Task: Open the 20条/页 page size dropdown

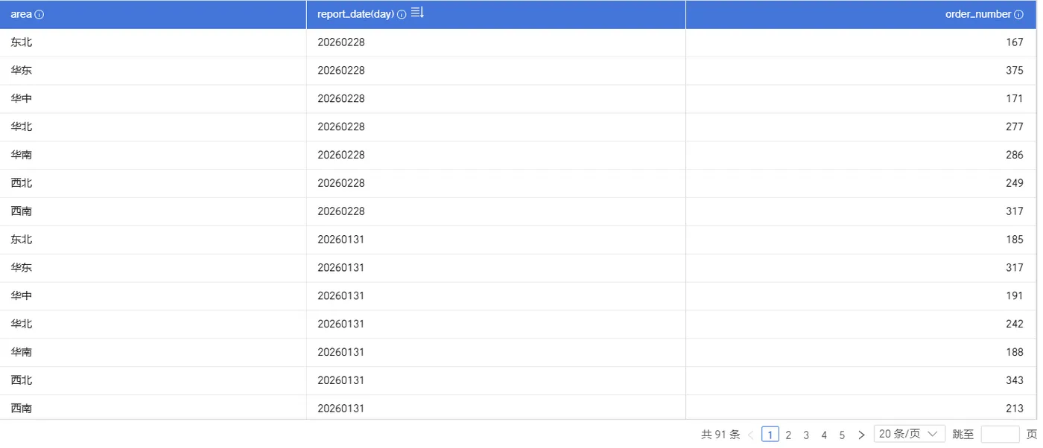Action: [909, 434]
